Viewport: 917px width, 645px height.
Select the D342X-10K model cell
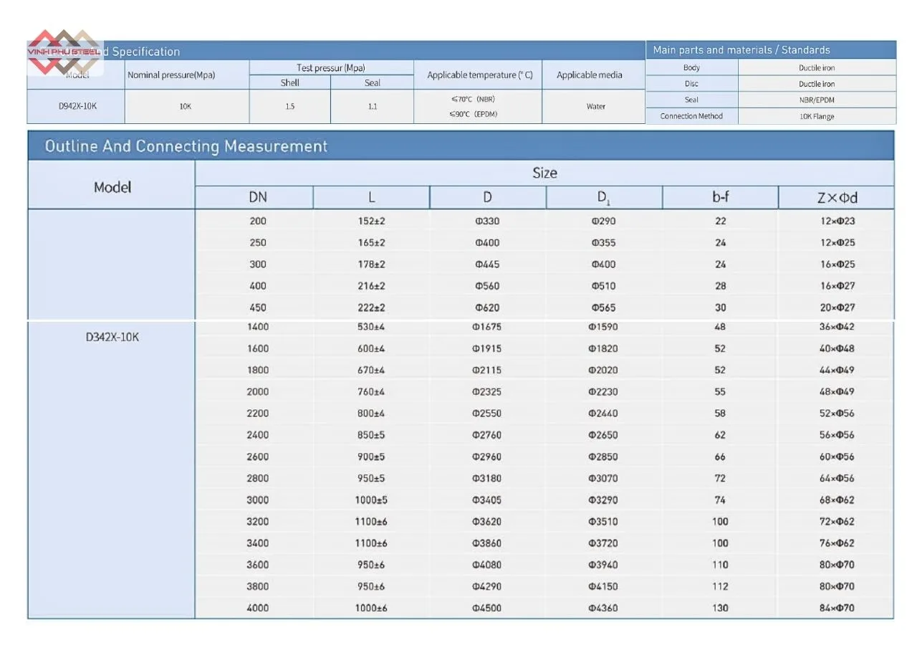point(112,337)
